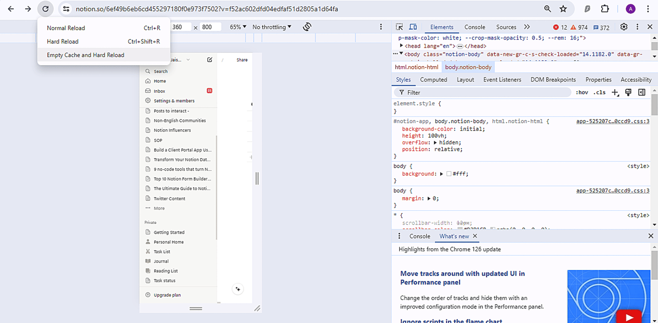Expand the overflow property triangle
658x323 pixels.
(435, 143)
